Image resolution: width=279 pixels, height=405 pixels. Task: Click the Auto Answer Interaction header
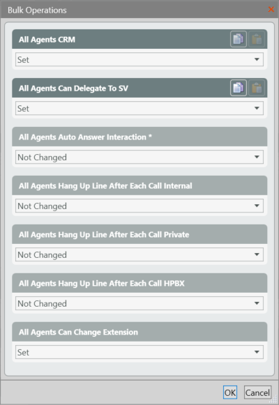click(x=139, y=137)
